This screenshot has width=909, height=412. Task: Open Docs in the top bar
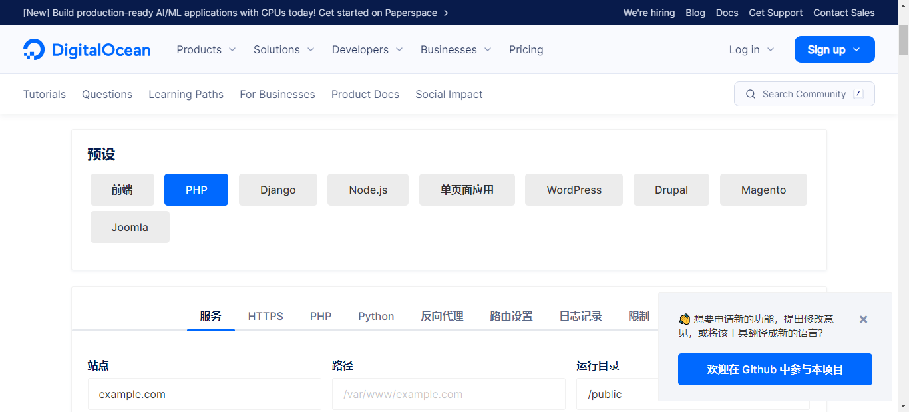click(727, 13)
